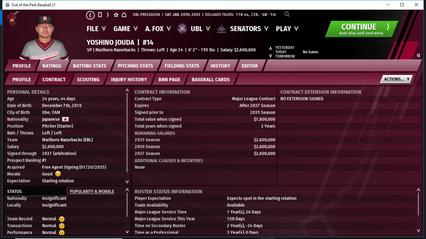The image size is (426, 239).
Task: Expand the PLAY dropdown menu
Action: 287,29
